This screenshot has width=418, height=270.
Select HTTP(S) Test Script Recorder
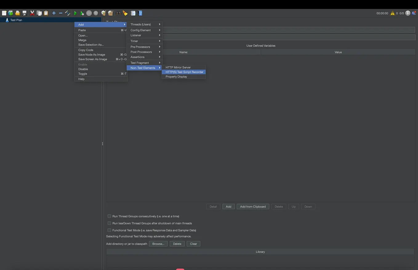click(184, 72)
